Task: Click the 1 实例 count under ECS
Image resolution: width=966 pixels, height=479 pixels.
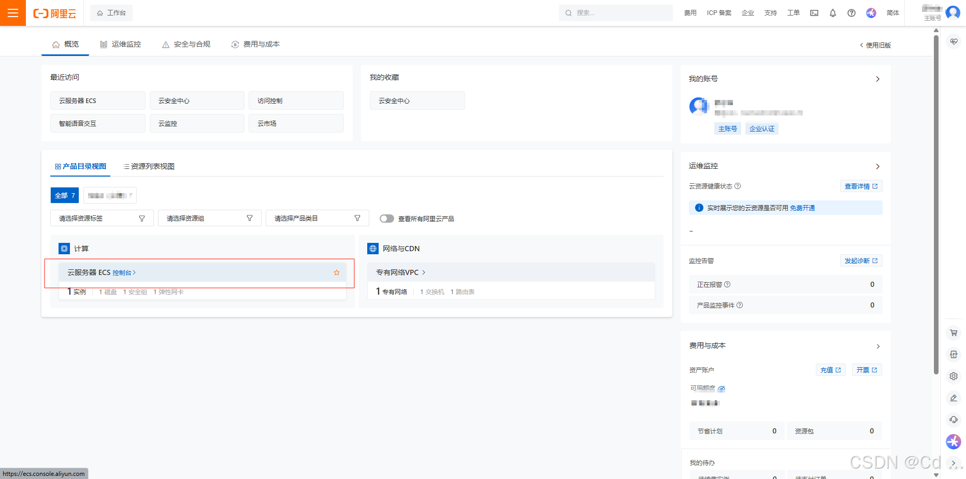Action: coord(77,292)
